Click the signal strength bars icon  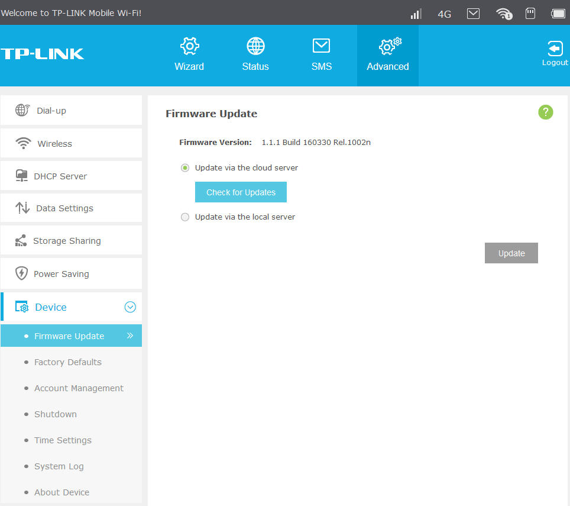point(416,14)
